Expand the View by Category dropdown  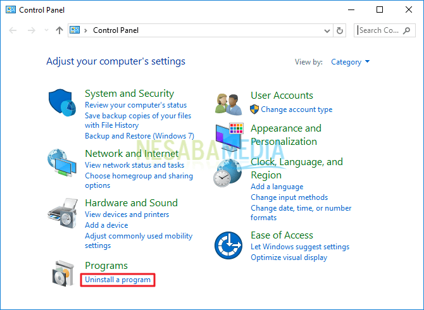click(350, 62)
